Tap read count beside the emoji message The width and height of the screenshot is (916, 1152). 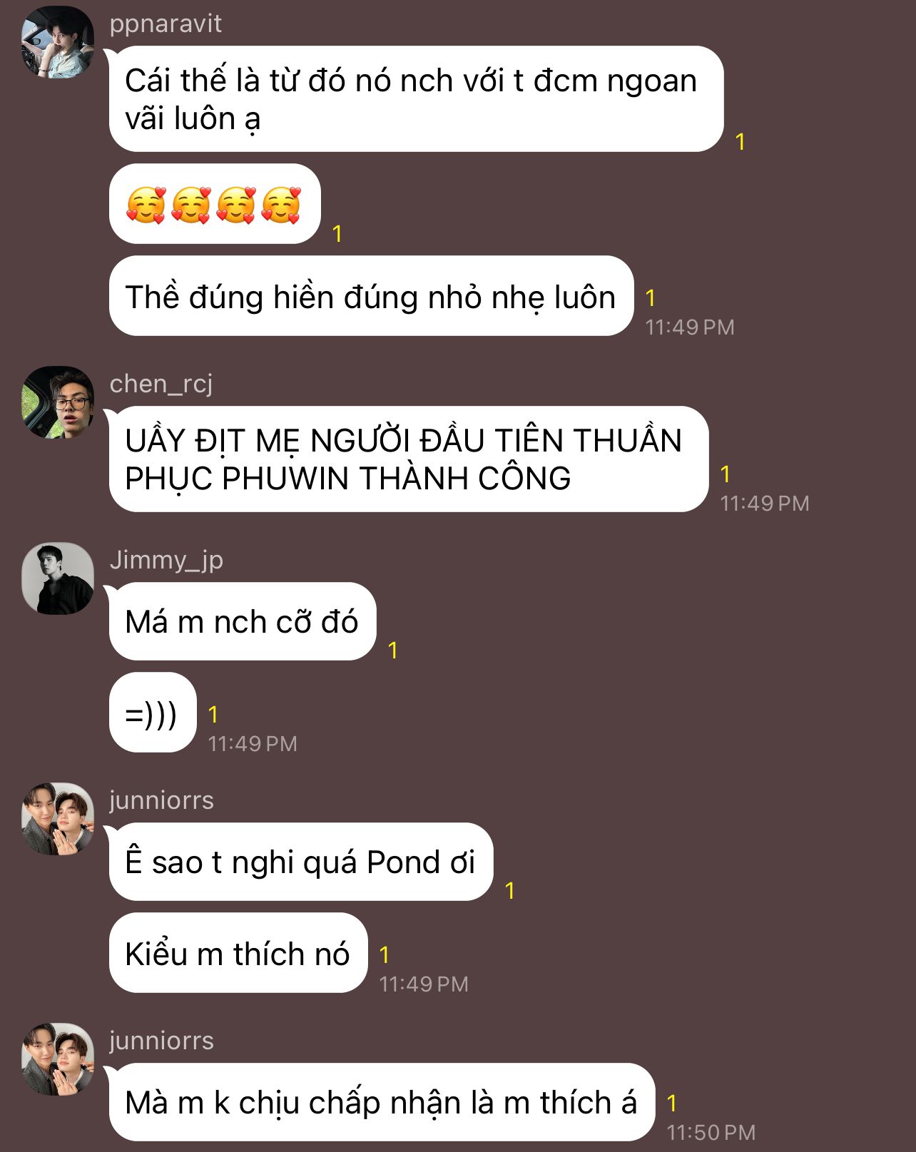[337, 233]
